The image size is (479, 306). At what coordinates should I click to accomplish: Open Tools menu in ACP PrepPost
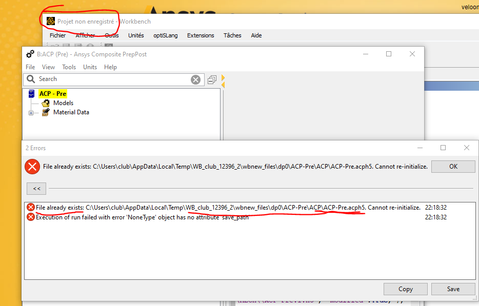[69, 67]
